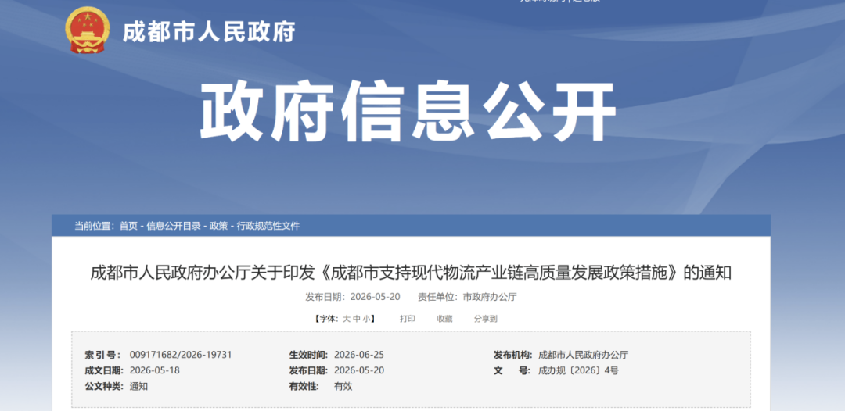Open 行政规范性文件 breadcrumb link

click(268, 226)
